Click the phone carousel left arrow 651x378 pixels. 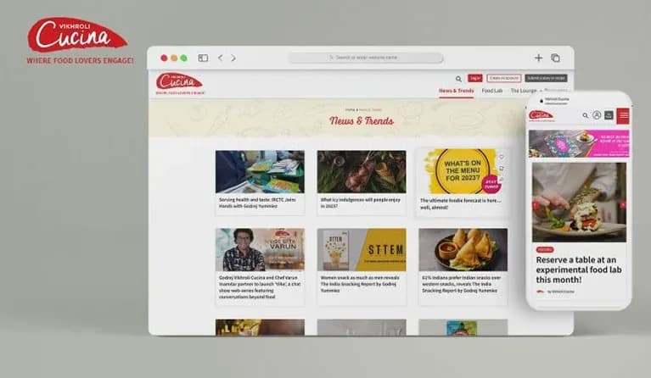[x=536, y=205]
